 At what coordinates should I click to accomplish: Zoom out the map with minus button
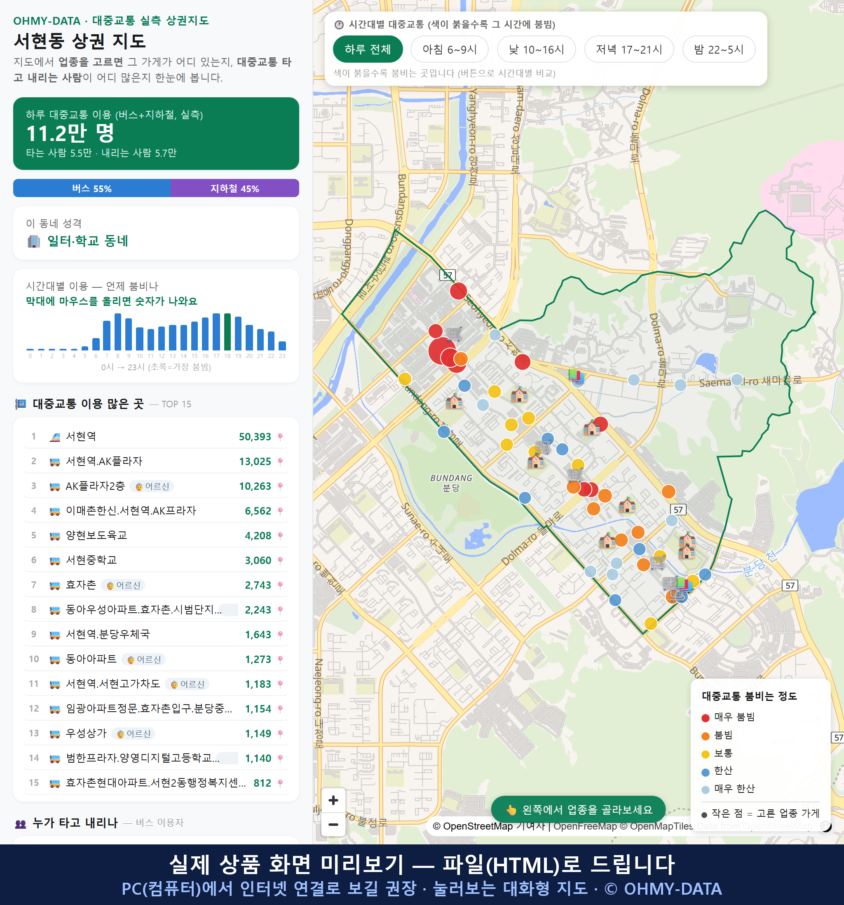click(x=333, y=825)
